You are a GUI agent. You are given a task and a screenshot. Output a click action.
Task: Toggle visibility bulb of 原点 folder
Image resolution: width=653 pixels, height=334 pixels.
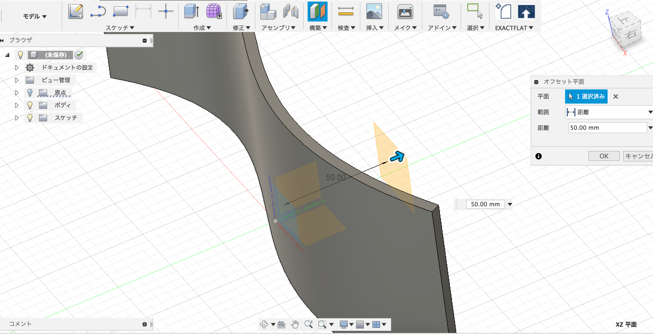(x=30, y=93)
